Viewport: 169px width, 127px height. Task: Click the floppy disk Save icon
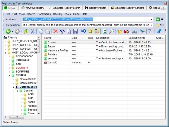(75, 31)
